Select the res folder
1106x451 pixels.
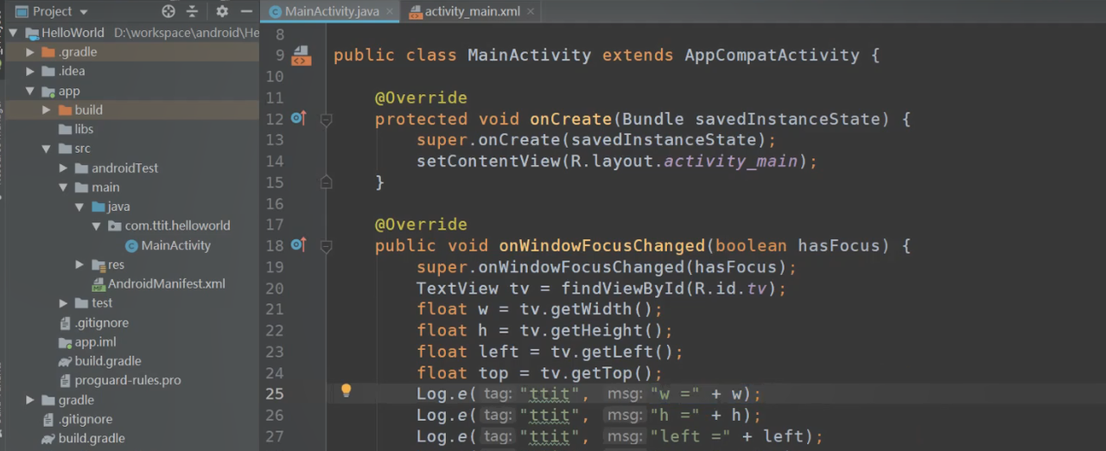click(x=116, y=264)
